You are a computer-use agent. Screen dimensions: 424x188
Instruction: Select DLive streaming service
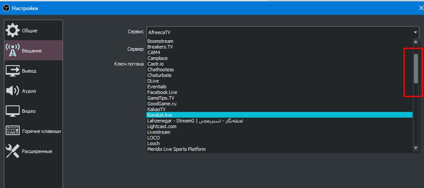279,81
